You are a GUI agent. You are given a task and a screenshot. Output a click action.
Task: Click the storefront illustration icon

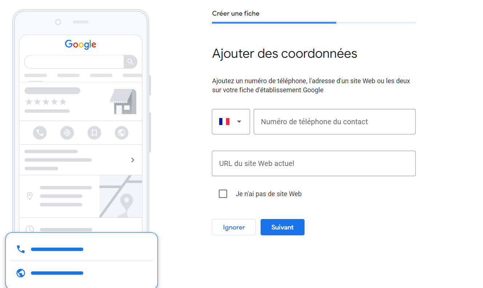[123, 102]
